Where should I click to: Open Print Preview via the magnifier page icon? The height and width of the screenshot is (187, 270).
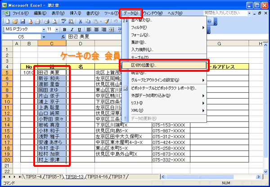coord(54,22)
